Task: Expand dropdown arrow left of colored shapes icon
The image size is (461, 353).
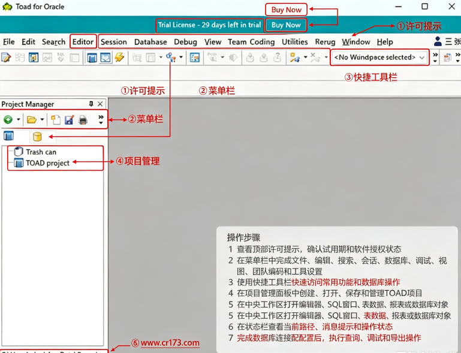Action: [x=161, y=57]
